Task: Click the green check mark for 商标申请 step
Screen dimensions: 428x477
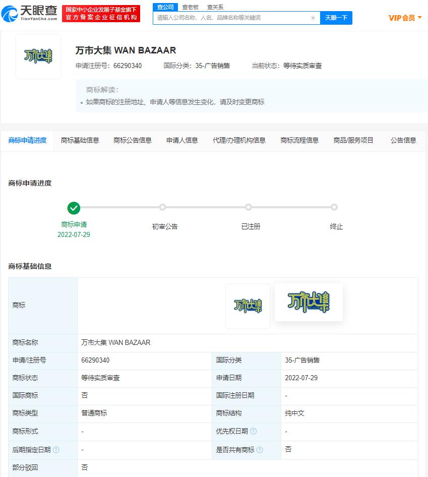Action: [x=74, y=208]
